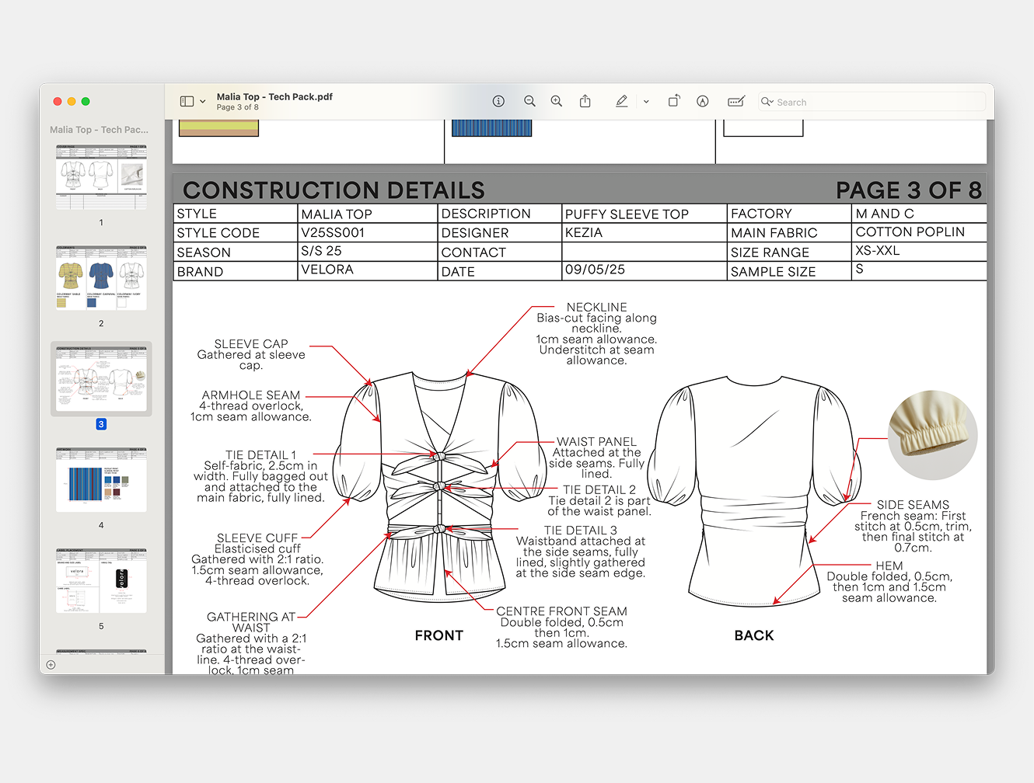This screenshot has width=1034, height=783.
Task: Open sidebar view options dropdown chevron
Action: 203,102
